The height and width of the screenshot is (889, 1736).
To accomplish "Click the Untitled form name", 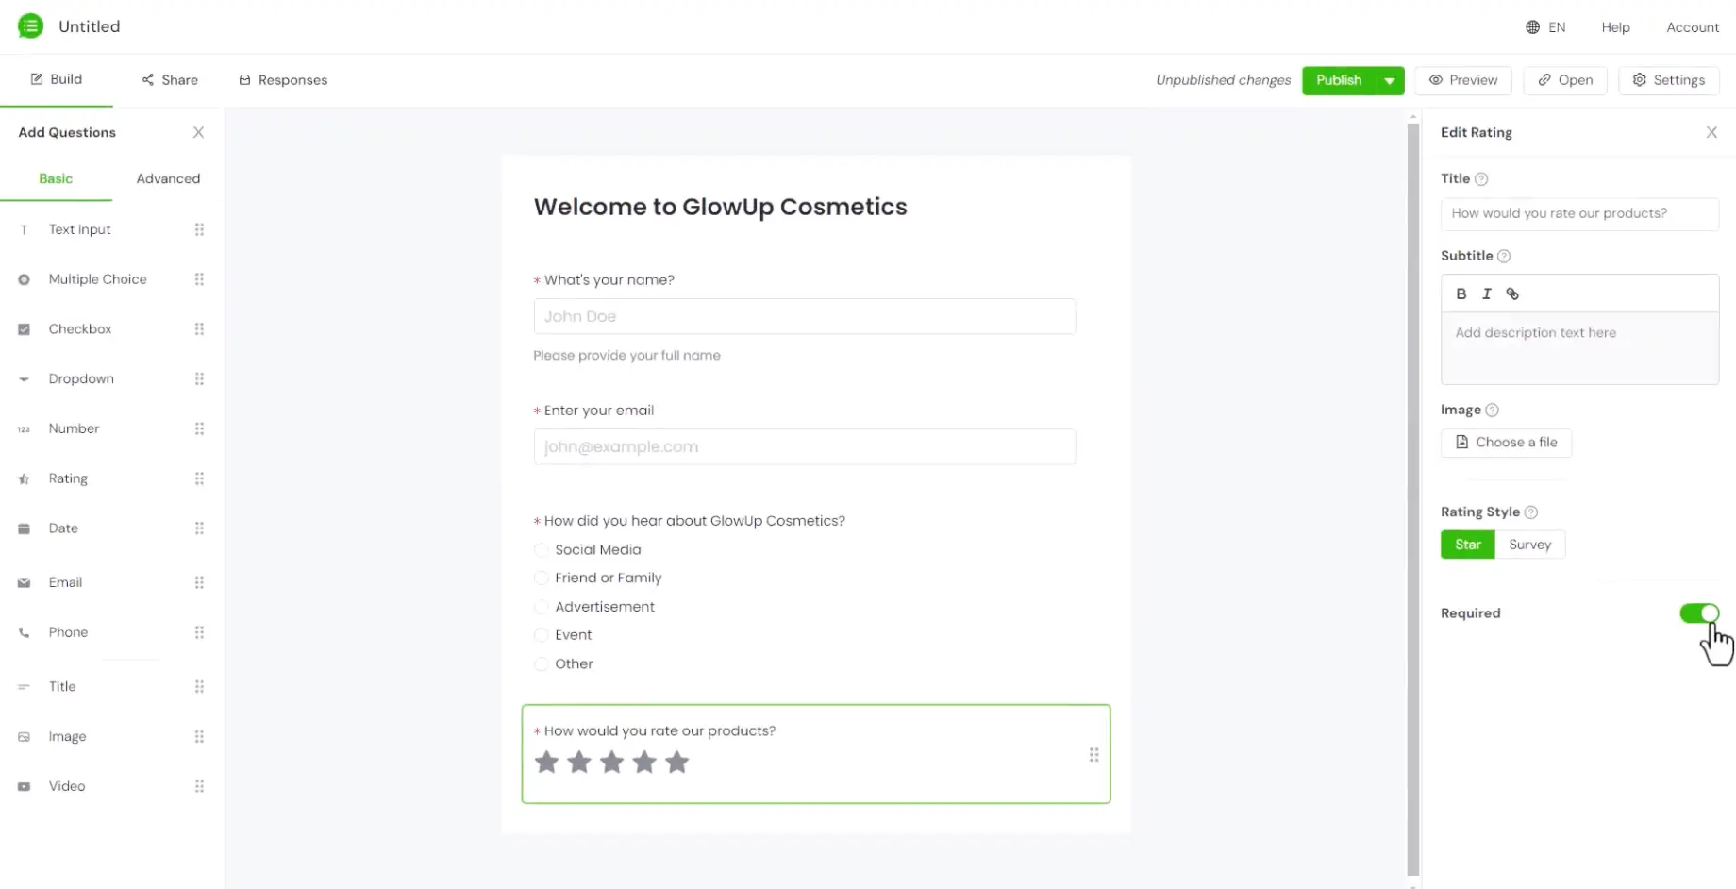I will coord(89,26).
